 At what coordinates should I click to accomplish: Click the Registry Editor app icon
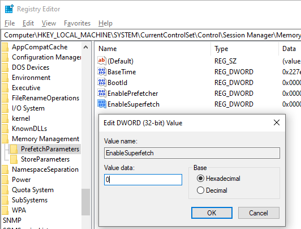9,9
